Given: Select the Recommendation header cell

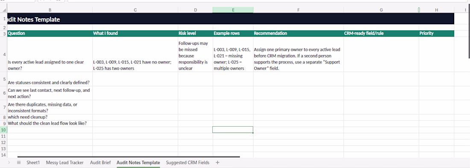Looking at the screenshot, I should (298, 34).
